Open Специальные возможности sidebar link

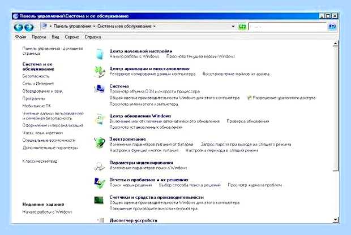coord(49,140)
